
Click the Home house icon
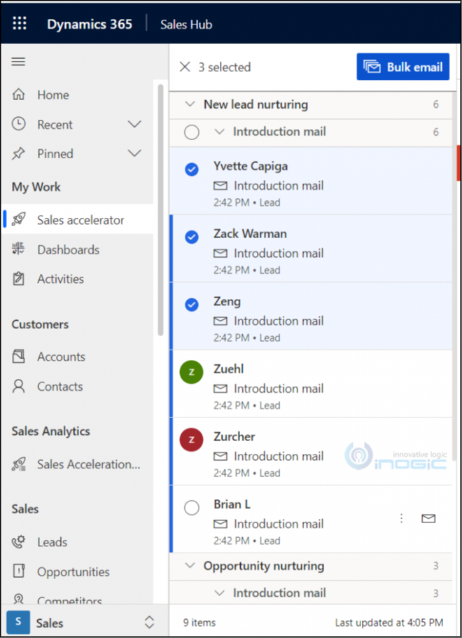(19, 95)
